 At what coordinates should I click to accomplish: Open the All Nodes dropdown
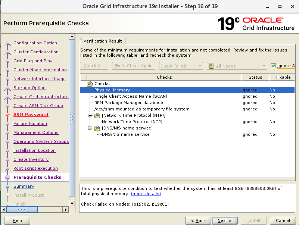click(x=237, y=66)
